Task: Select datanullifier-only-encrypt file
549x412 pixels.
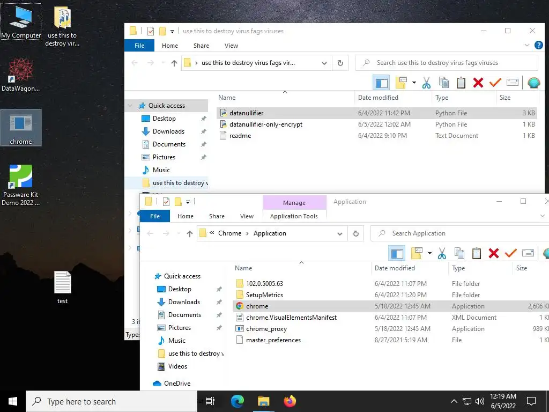Action: 376,124
